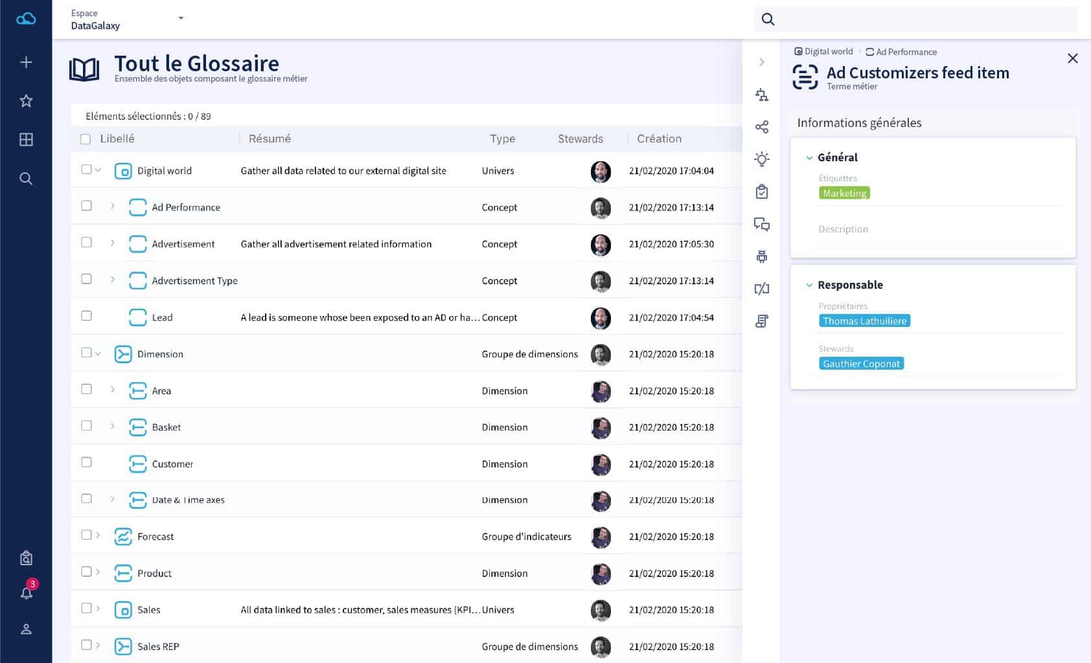The width and height of the screenshot is (1091, 663).
Task: Select the Marketing tag in Étiquettes
Action: pos(844,192)
